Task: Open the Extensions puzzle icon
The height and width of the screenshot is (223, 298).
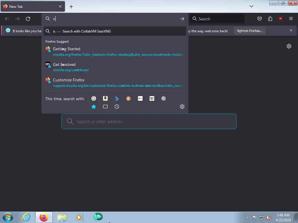Action: point(270,19)
